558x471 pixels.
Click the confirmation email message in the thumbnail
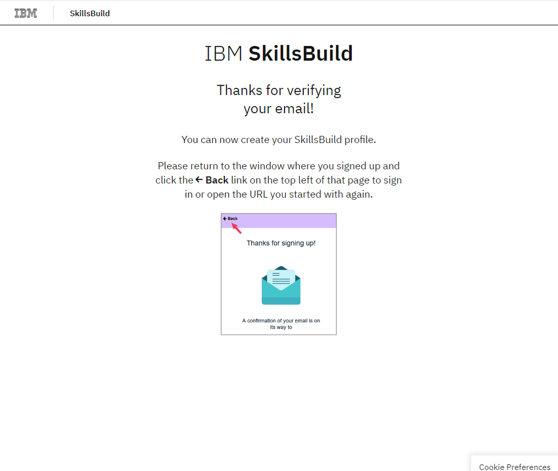point(281,324)
